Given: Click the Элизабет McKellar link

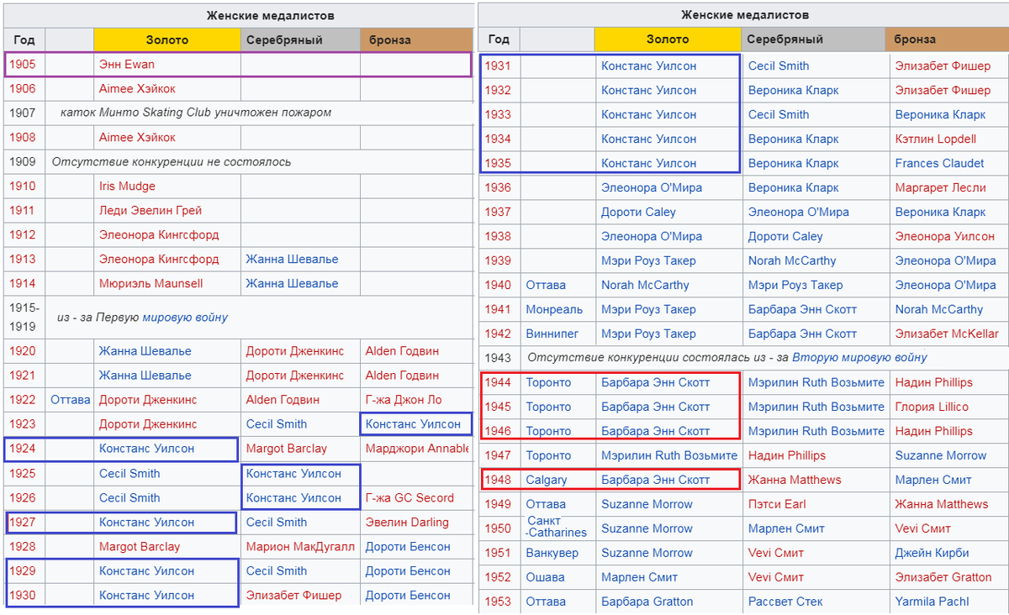Looking at the screenshot, I should 947,334.
